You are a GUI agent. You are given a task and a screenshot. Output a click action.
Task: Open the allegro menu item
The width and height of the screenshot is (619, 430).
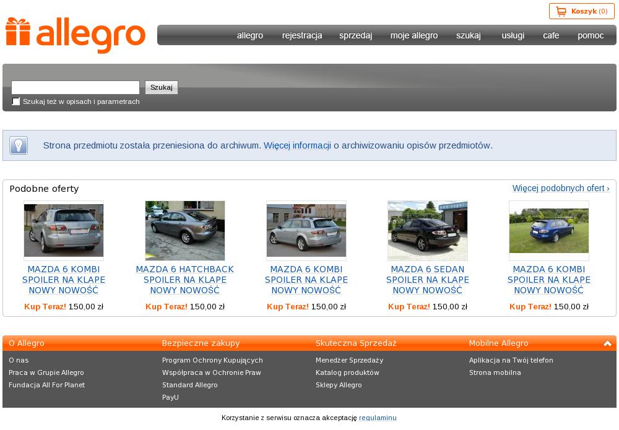point(250,35)
